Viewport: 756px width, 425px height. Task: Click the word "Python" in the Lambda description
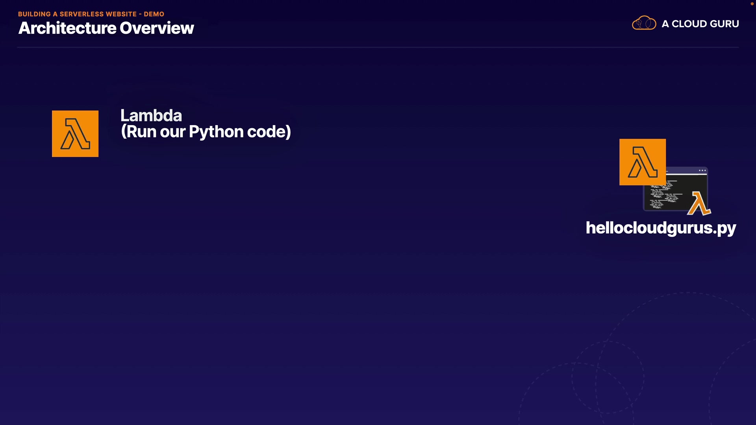[x=216, y=132]
